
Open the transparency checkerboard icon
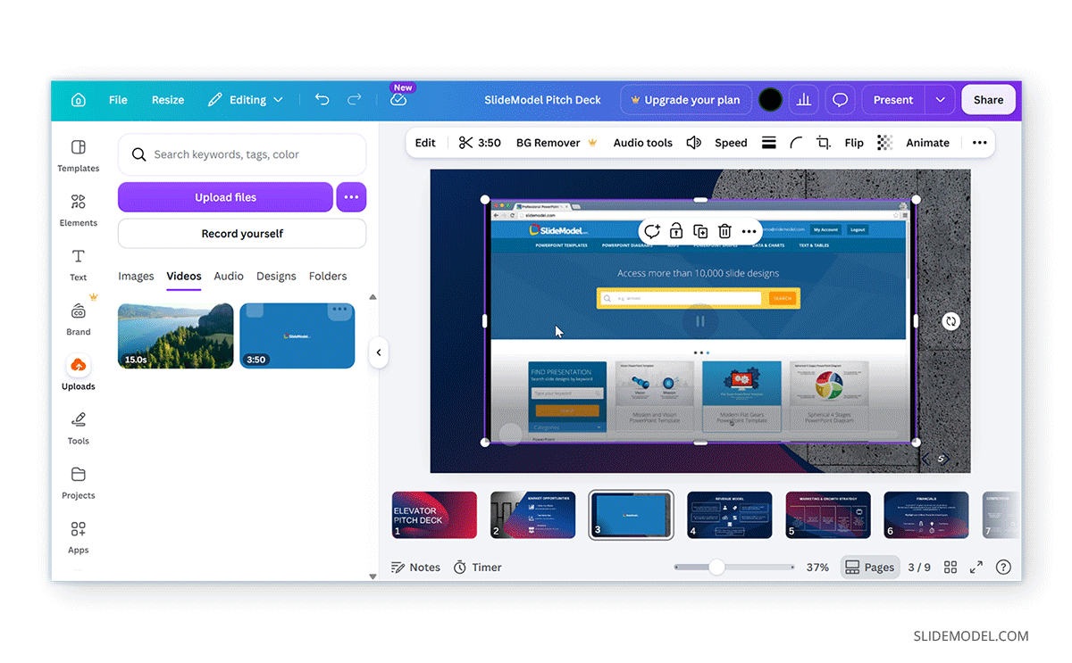(x=884, y=143)
